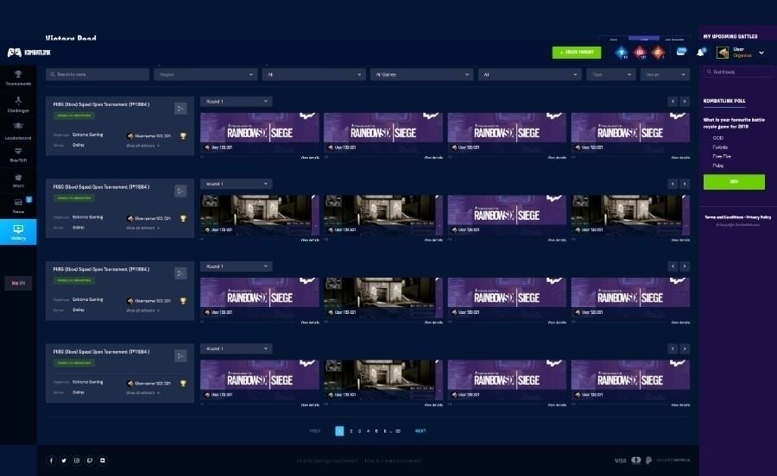Click the orange diamond currency icon

(658, 53)
